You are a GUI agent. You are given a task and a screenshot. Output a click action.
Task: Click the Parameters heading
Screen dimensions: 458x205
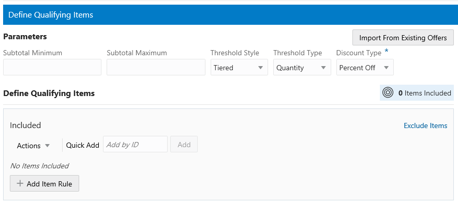(x=25, y=37)
